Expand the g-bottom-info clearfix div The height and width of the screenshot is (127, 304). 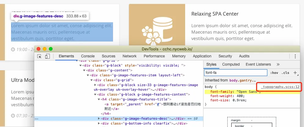click(99, 123)
